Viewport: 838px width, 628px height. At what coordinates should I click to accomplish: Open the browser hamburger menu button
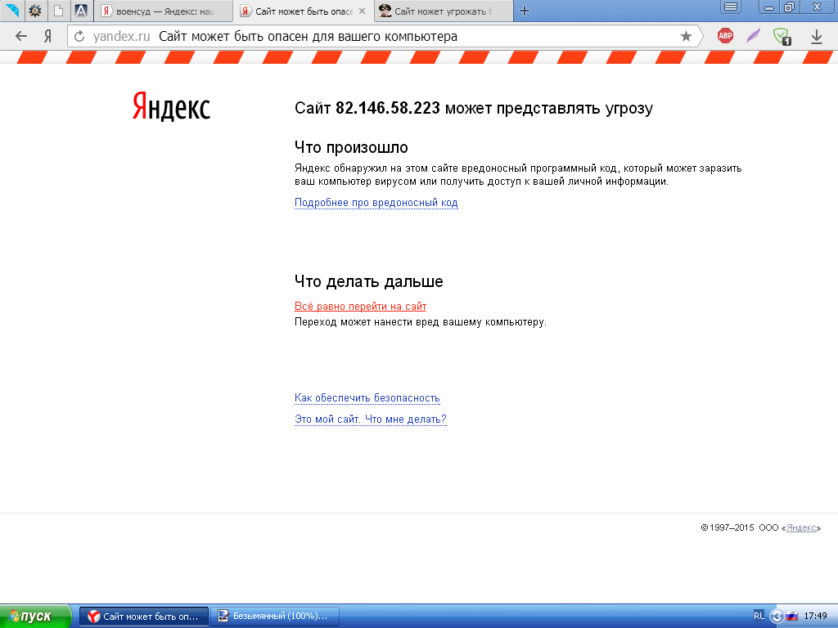[x=731, y=7]
